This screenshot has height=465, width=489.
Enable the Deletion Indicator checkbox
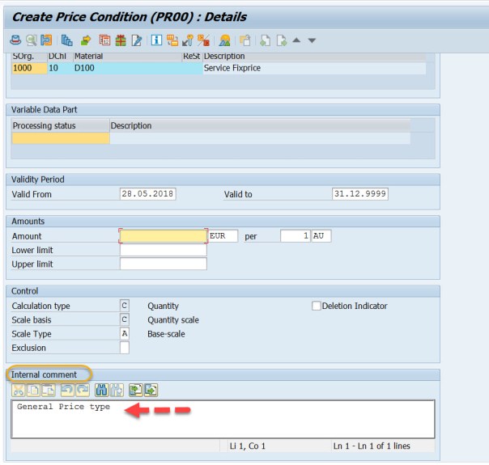pyautogui.click(x=317, y=306)
